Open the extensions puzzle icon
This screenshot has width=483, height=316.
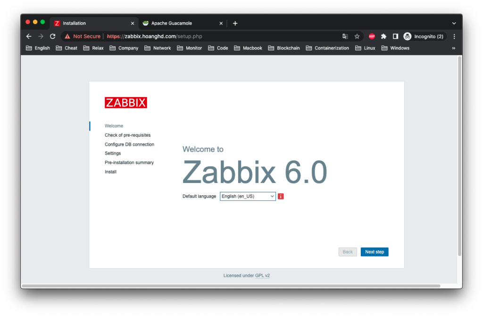tap(383, 36)
